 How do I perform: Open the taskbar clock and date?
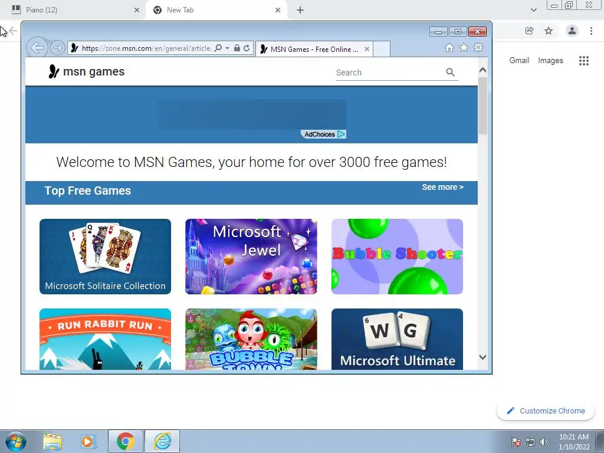pos(574,442)
